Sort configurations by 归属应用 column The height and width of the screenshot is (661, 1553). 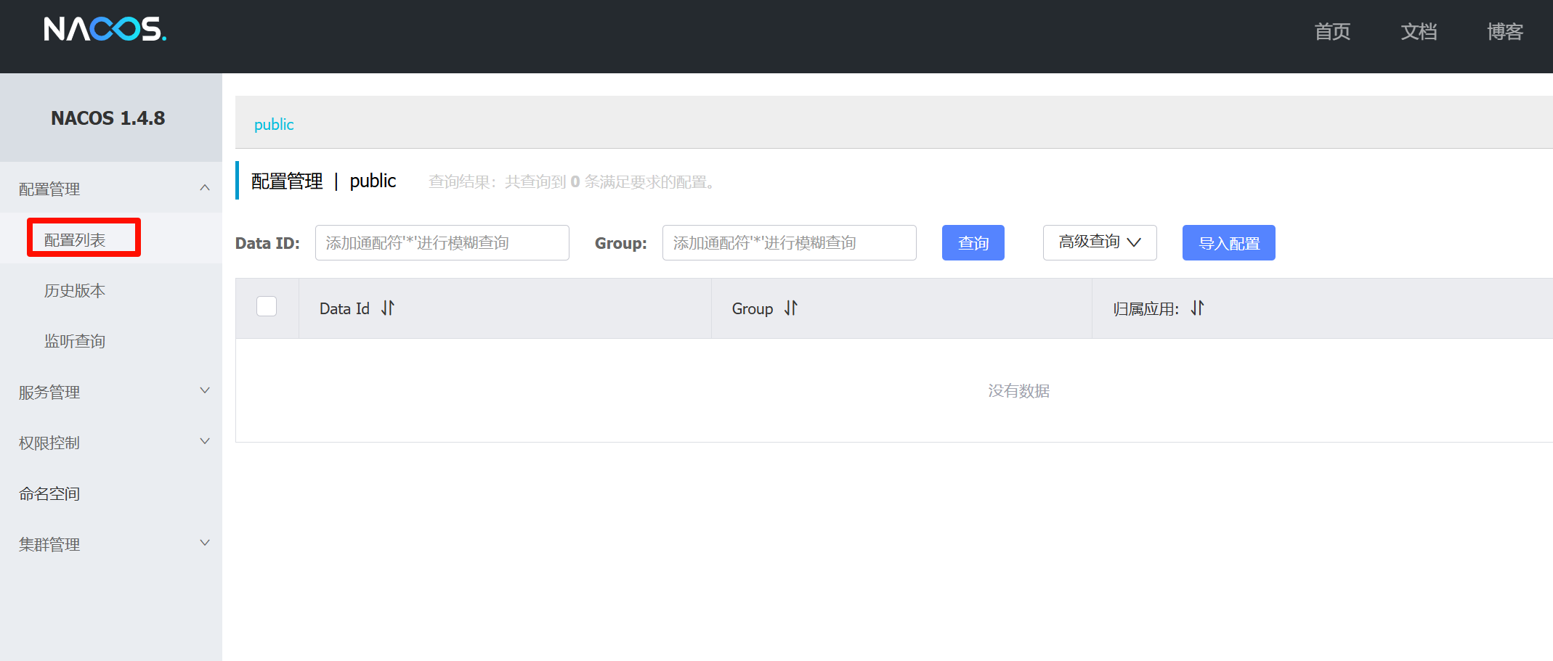[1197, 308]
